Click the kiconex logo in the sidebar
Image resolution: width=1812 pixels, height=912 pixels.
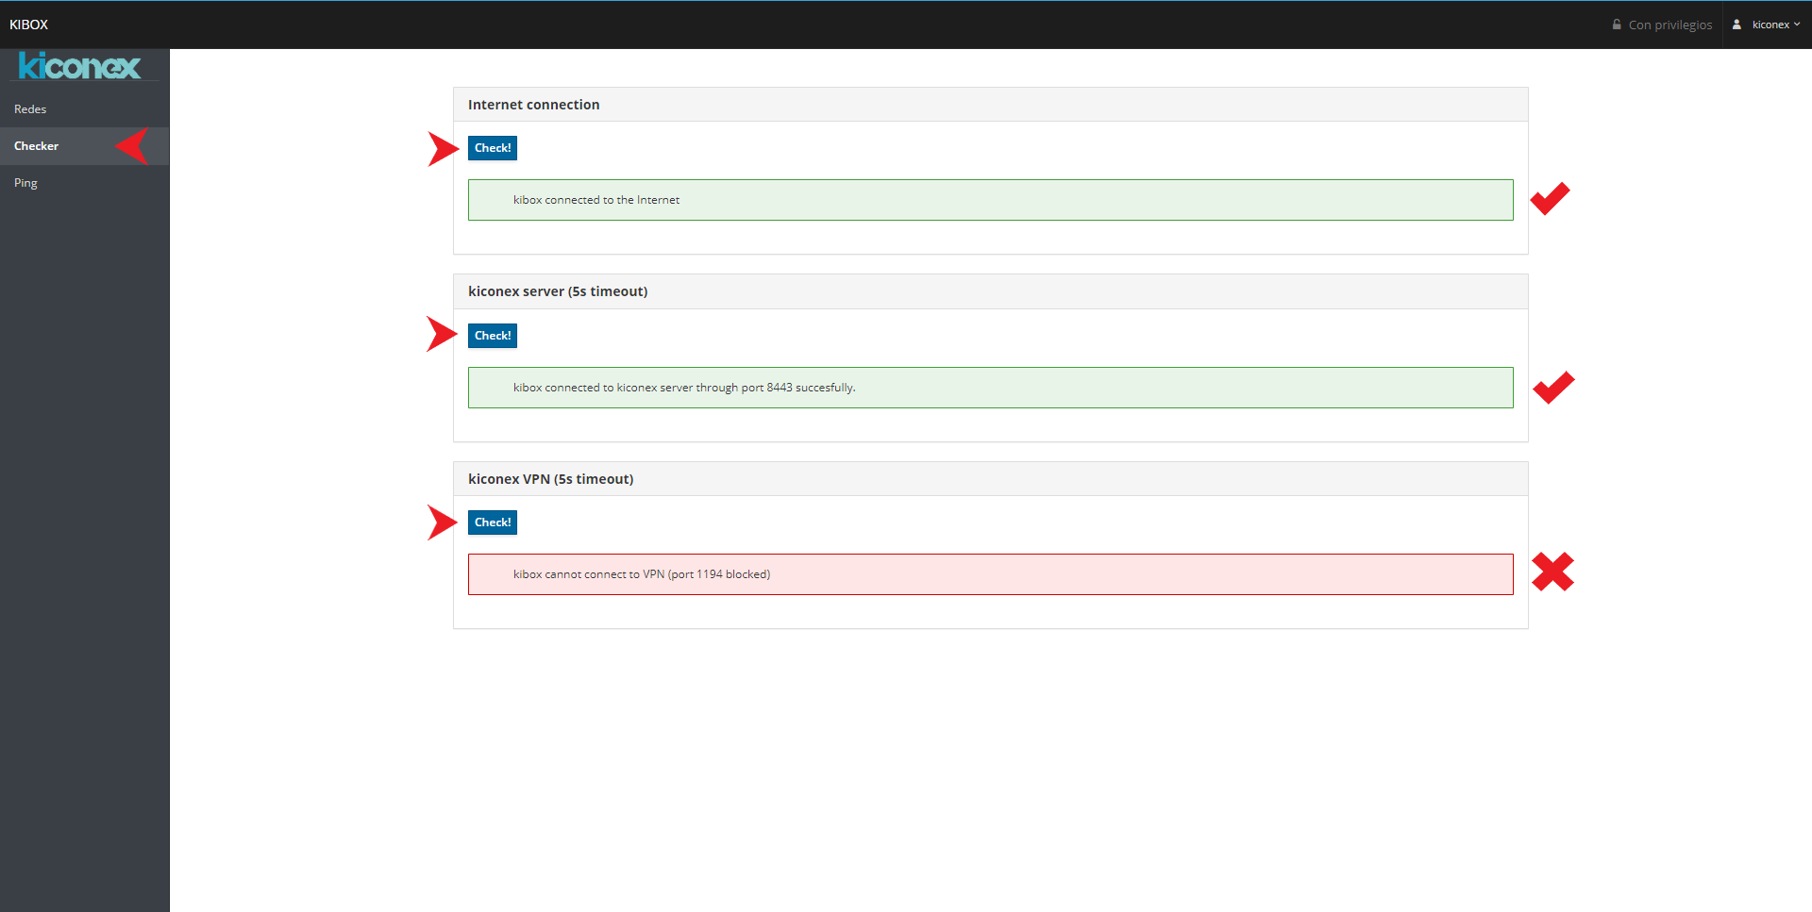click(x=79, y=66)
